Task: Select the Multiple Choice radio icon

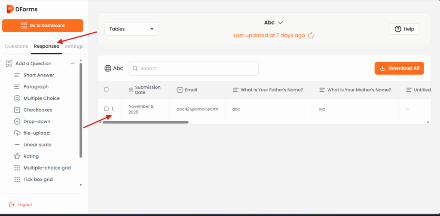Action: 17,98
